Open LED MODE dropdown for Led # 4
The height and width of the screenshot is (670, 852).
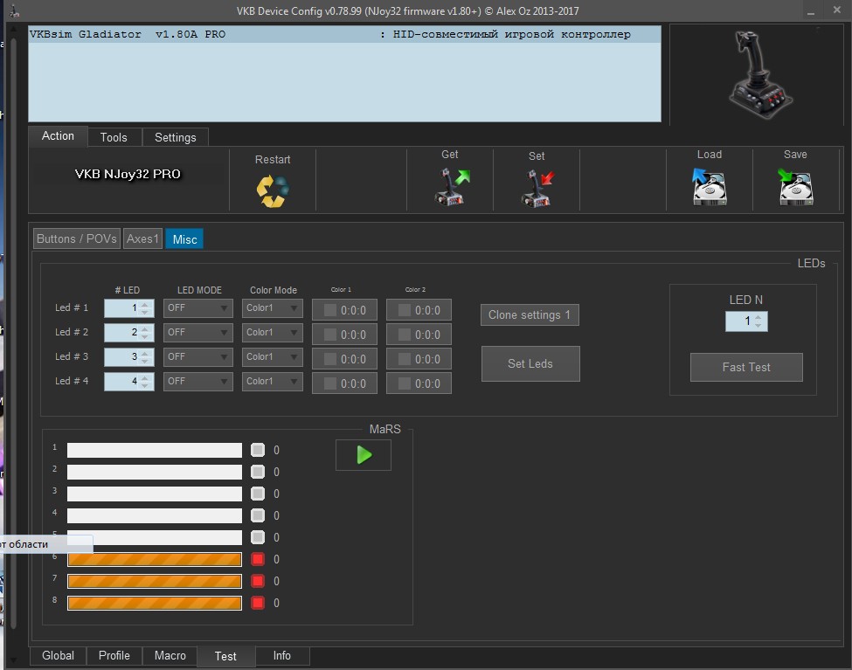[x=197, y=382]
